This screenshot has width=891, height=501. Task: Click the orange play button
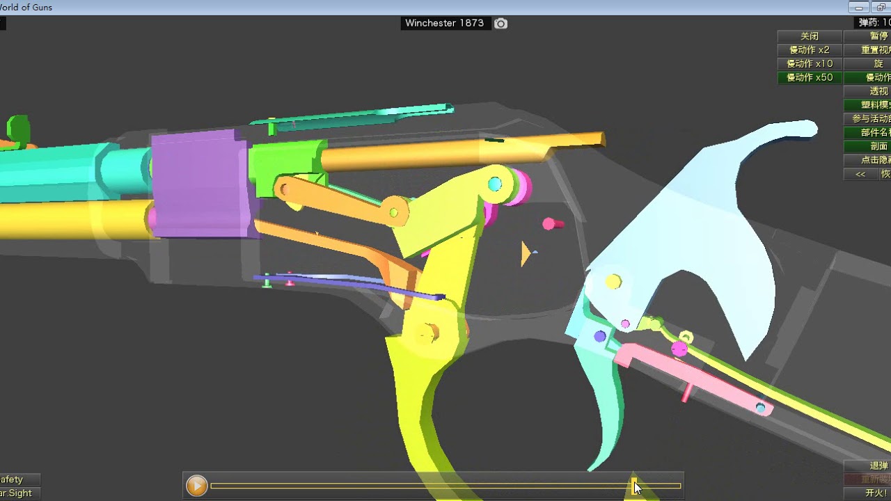coord(197,486)
